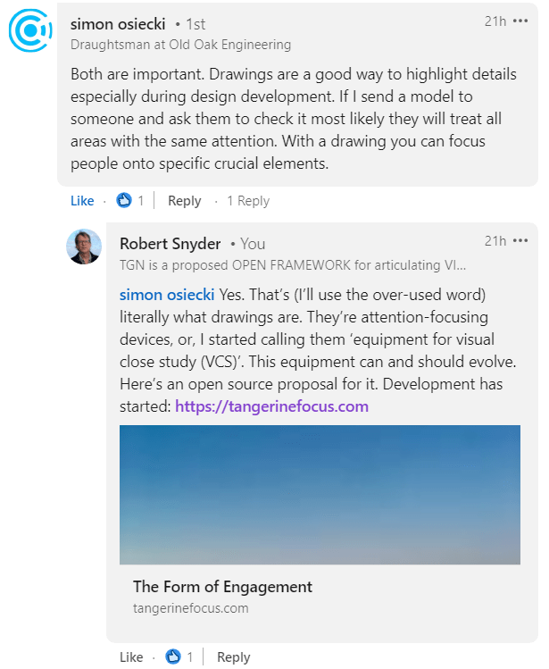The width and height of the screenshot is (549, 669).
Task: Open Robert Snyder's profile photo
Action: pyautogui.click(x=84, y=247)
